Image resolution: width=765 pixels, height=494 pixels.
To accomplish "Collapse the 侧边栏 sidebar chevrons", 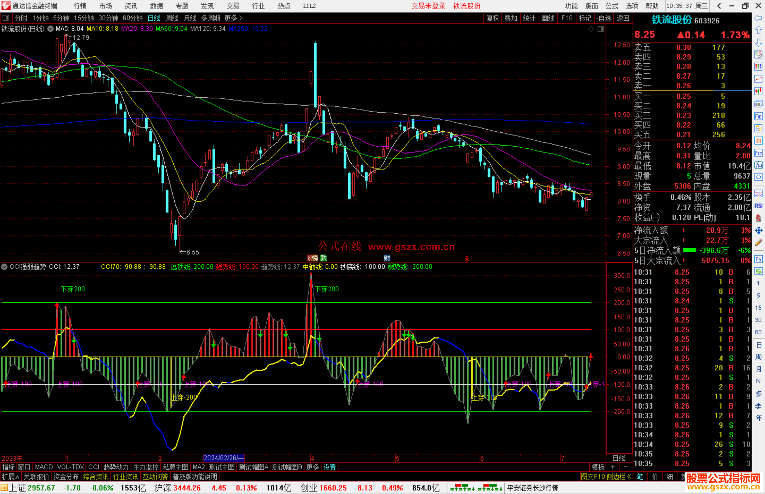I will [629, 477].
